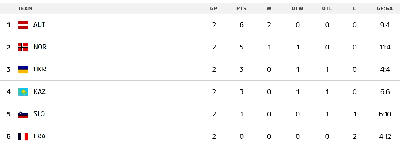Image resolution: width=400 pixels, height=148 pixels.
Task: Sort by the PTS column header
Action: click(x=241, y=8)
